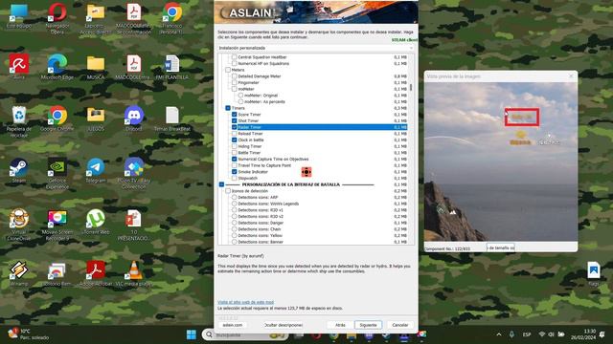Toggle the Iconos de detección group checkbox
Screen dimensions: 613x344
[x=228, y=191]
